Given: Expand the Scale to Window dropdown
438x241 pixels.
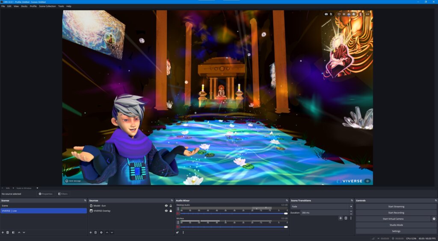Looking at the screenshot, I should click(x=37, y=188).
